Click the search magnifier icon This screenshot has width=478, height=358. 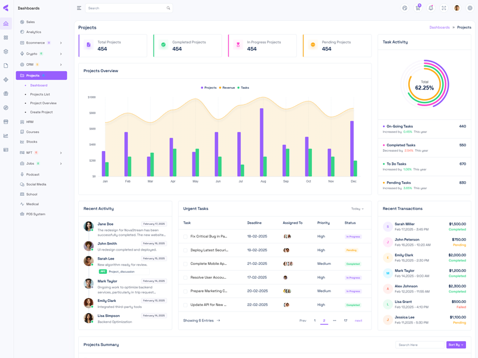pyautogui.click(x=168, y=8)
